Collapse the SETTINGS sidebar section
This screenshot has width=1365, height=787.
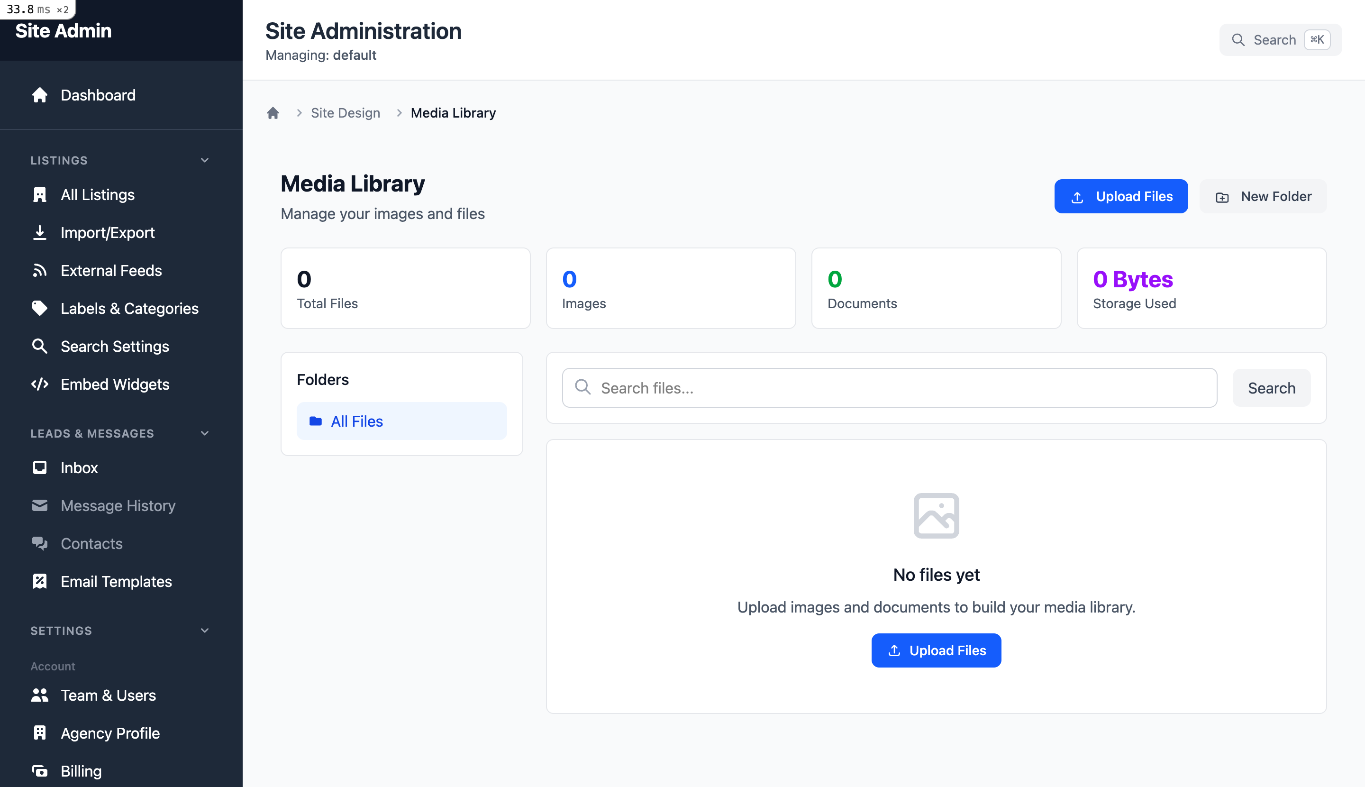[204, 630]
